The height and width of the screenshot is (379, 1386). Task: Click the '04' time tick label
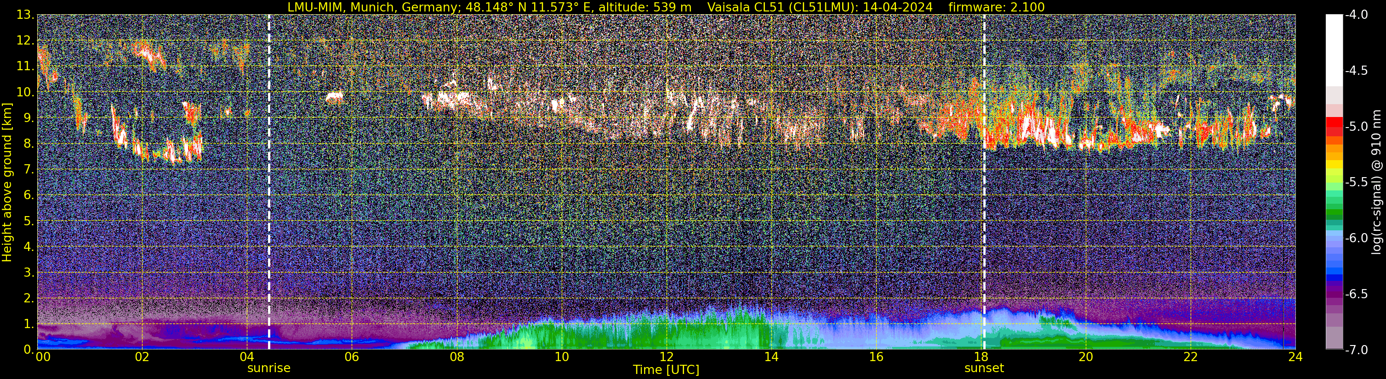point(246,357)
